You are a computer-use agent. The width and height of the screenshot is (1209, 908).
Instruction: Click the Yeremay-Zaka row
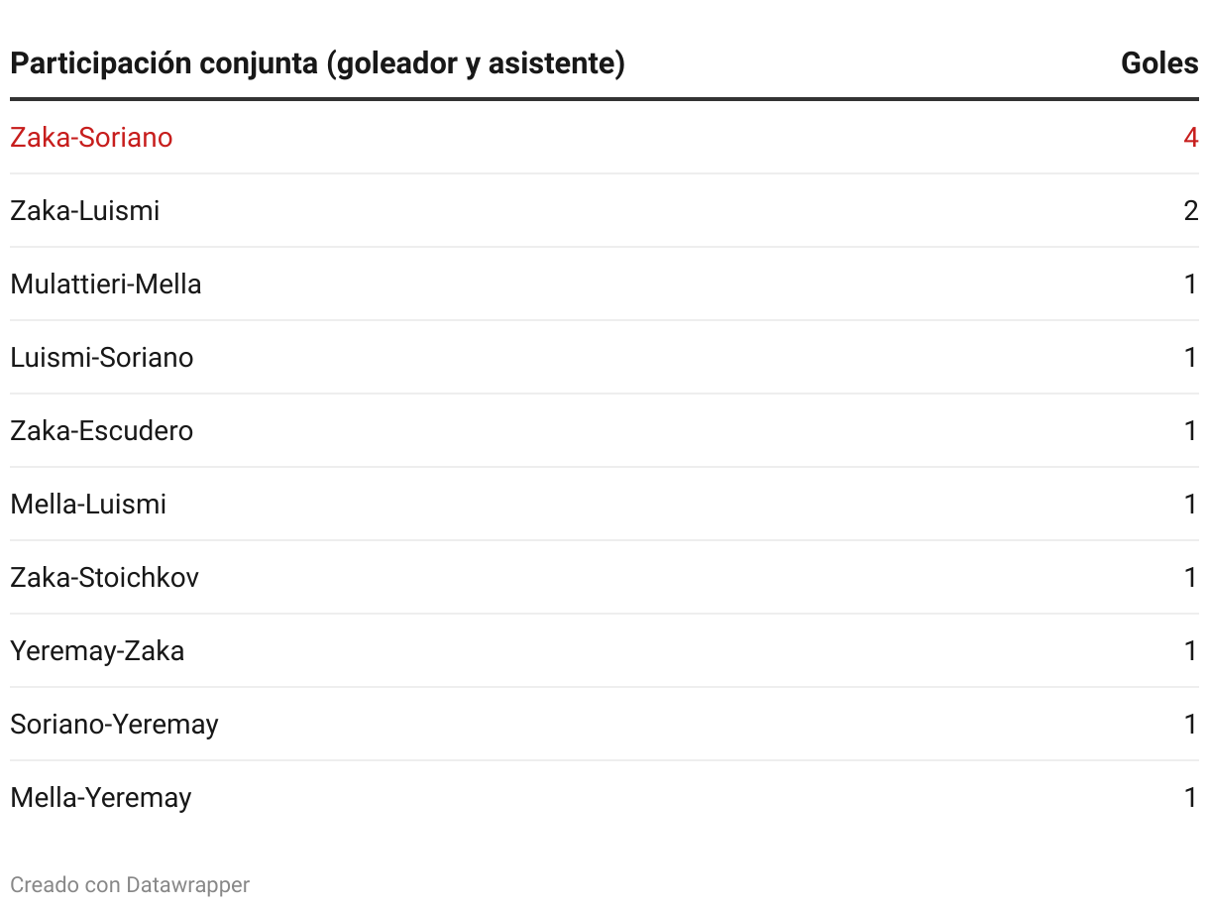[97, 651]
